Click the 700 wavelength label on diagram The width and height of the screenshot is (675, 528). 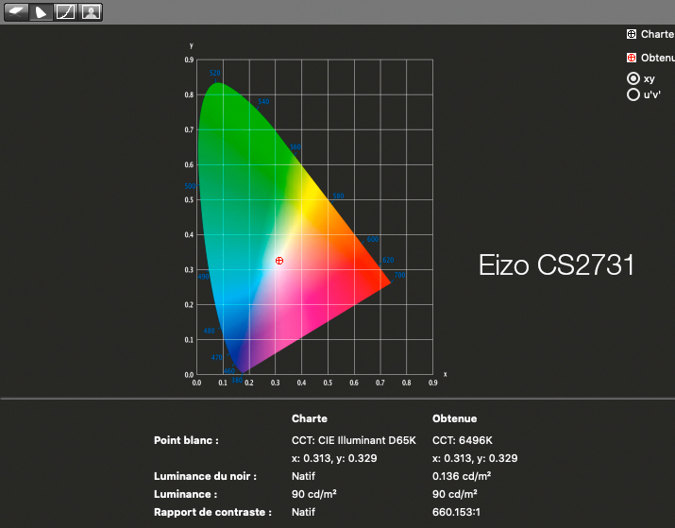point(400,275)
